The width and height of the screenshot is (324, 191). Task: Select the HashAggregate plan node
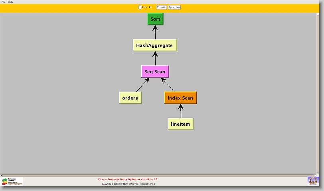(x=154, y=45)
